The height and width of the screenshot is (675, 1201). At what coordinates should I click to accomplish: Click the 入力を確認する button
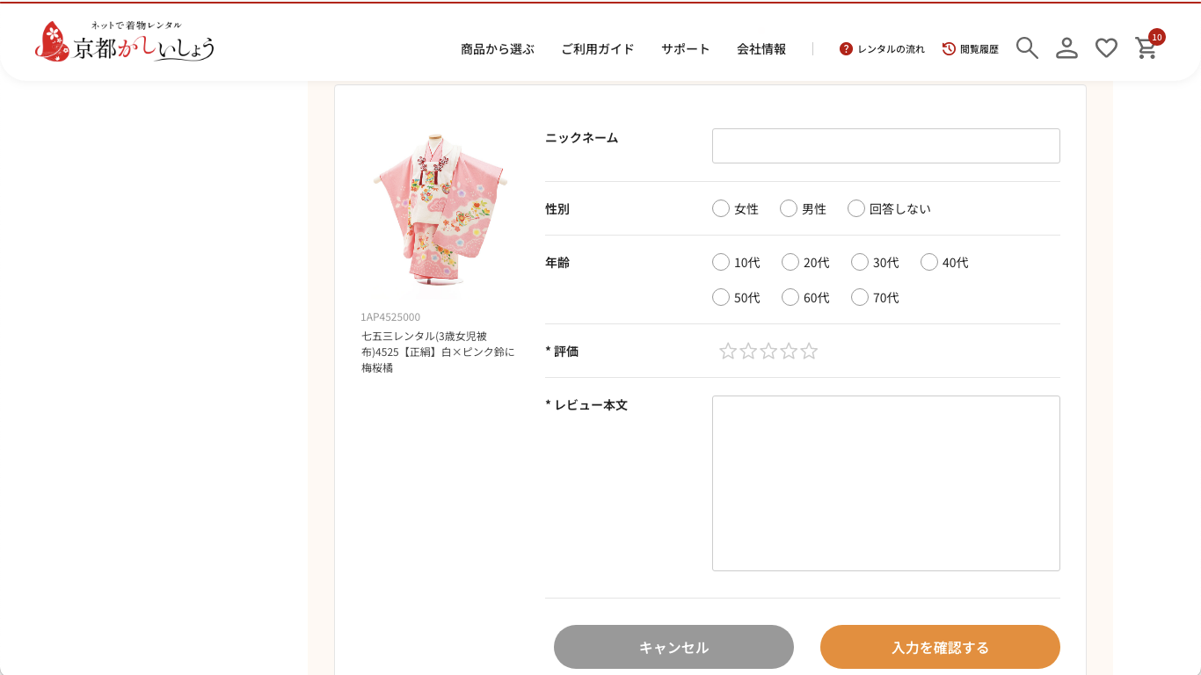tap(940, 647)
